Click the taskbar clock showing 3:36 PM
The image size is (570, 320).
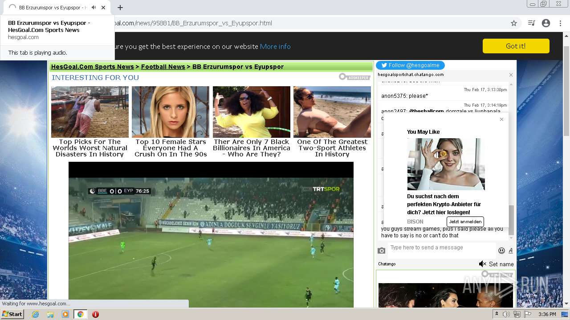click(x=547, y=314)
